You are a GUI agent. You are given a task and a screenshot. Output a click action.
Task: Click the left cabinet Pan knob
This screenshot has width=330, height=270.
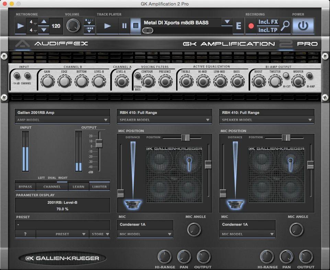point(184,257)
